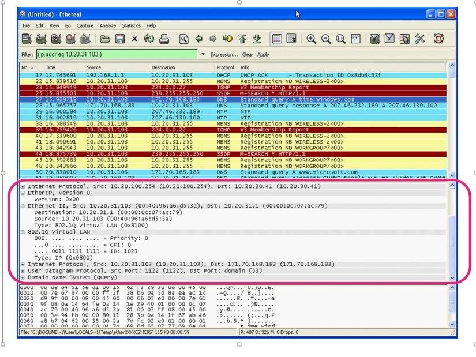Open the Analyze menu

[x=108, y=26]
